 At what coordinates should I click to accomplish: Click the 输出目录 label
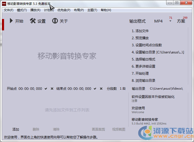click(139, 89)
